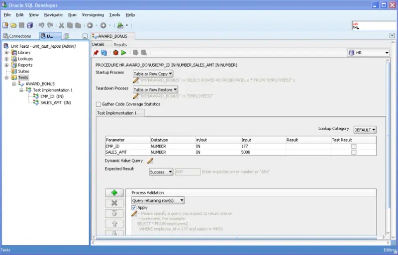Click the first grayed commit icon in test toolbar

click(135, 53)
